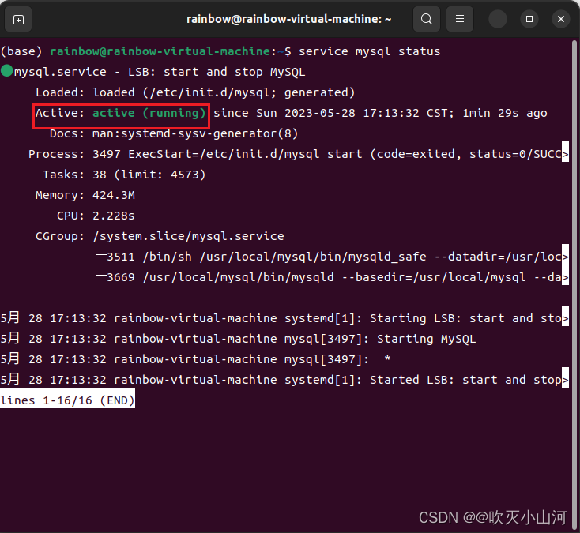Image resolution: width=580 pixels, height=533 pixels.
Task: Click the process 3511 mysqld_safe line
Action: click(x=333, y=257)
